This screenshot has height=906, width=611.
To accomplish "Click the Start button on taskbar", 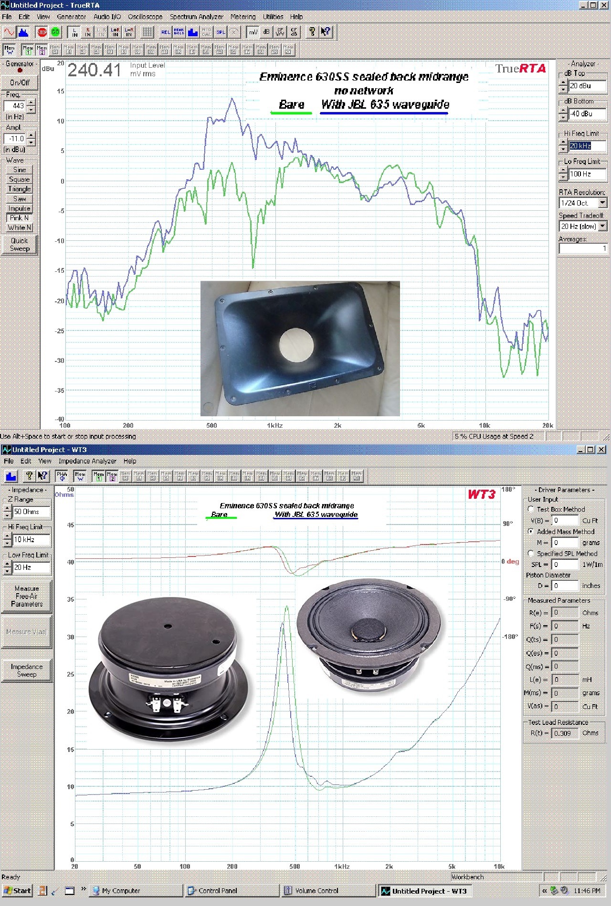I will point(17,890).
